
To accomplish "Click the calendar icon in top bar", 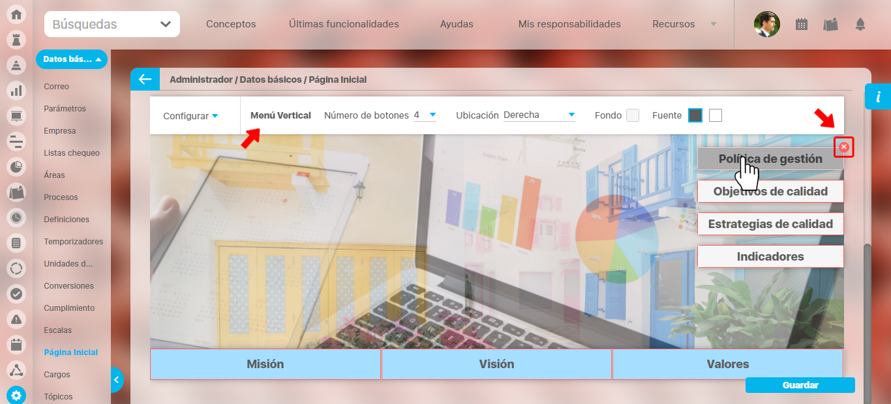I will pyautogui.click(x=802, y=25).
